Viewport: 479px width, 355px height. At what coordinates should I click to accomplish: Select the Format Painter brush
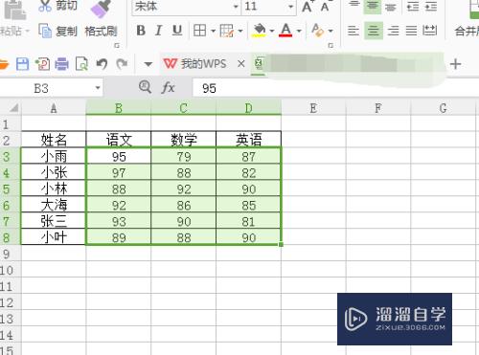(101, 19)
